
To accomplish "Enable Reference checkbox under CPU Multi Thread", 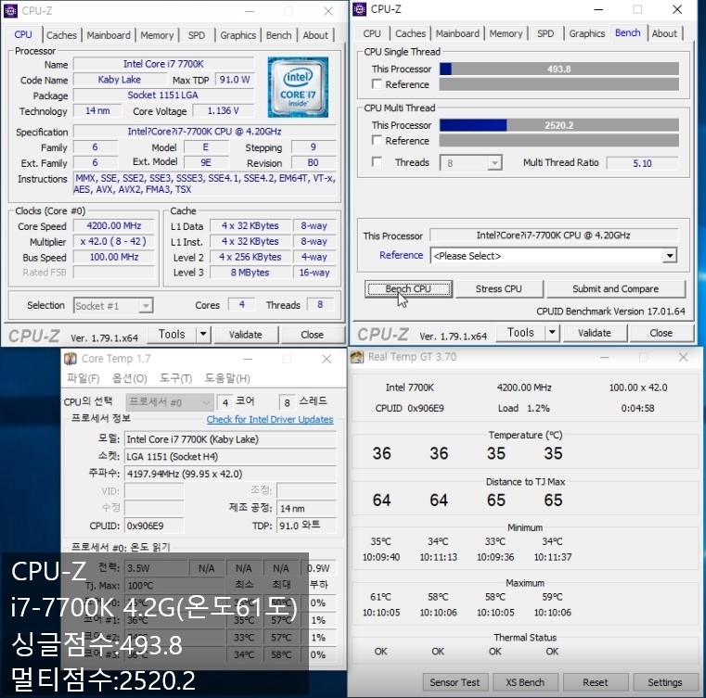I will 377,140.
